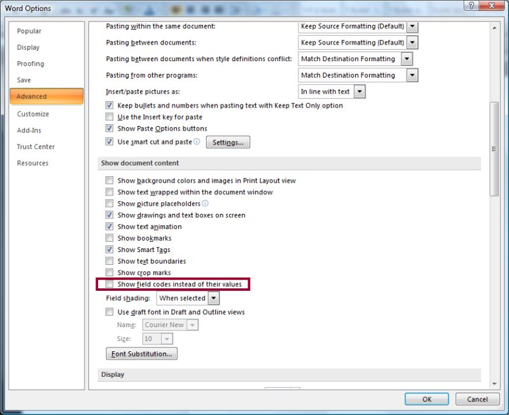The height and width of the screenshot is (415, 509).
Task: Open the Proofing category
Action: [46, 64]
